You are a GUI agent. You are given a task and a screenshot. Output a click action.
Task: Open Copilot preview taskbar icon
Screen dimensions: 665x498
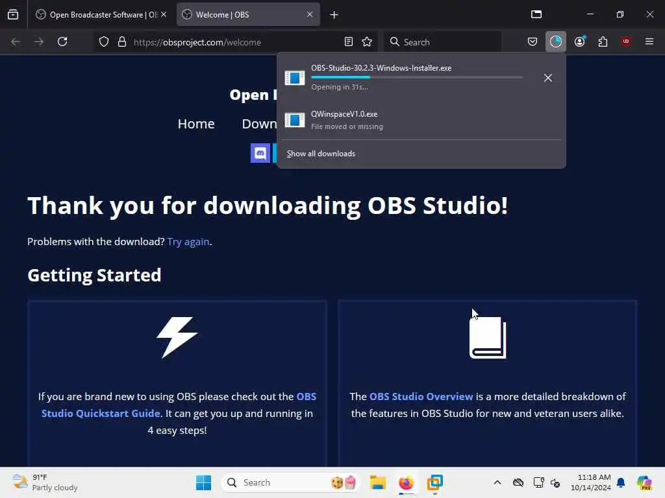click(x=644, y=482)
